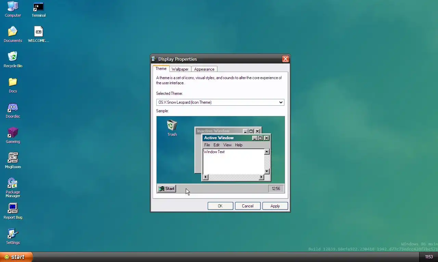Screen dimensions: 438x262
Task: Click the Cancel button
Action: pyautogui.click(x=248, y=206)
